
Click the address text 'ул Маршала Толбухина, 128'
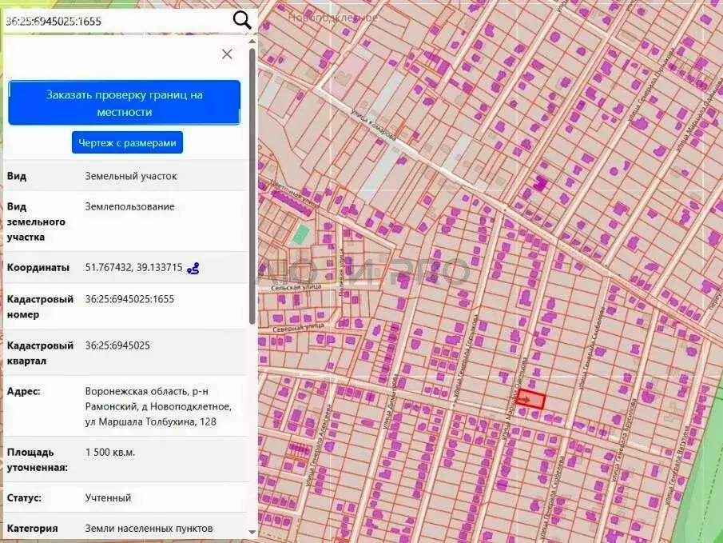pyautogui.click(x=150, y=421)
